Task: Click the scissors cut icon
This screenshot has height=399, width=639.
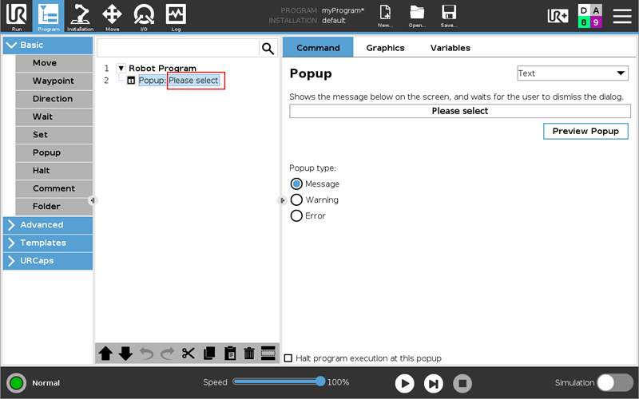Action: [x=189, y=354]
